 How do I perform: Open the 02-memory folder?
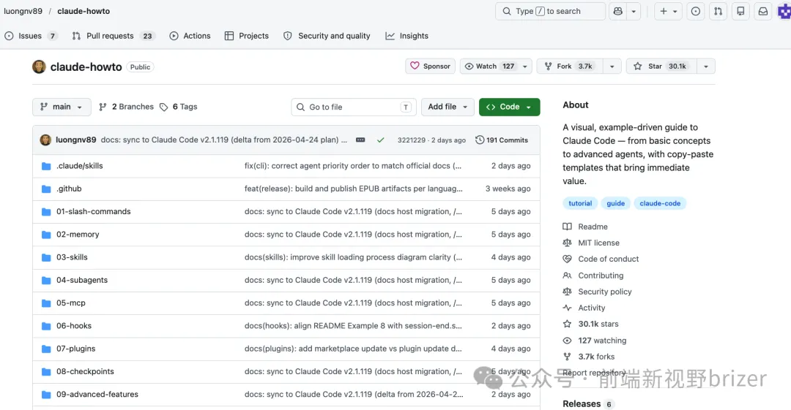(x=78, y=234)
